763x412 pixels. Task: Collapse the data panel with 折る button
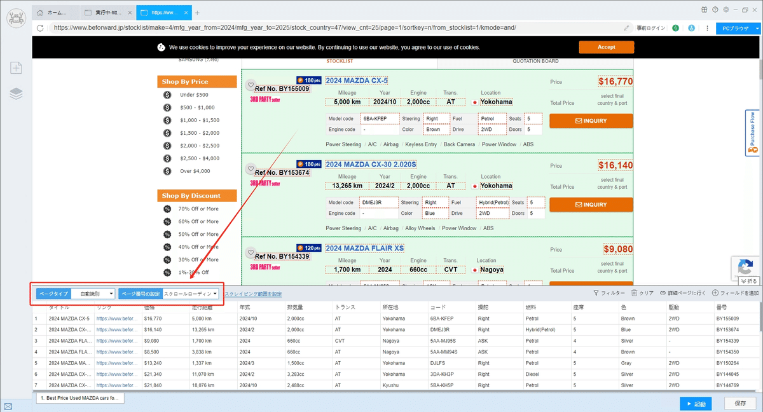(748, 280)
